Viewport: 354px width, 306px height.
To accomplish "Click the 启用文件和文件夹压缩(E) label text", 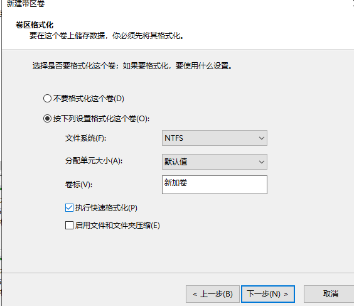I will [x=117, y=226].
